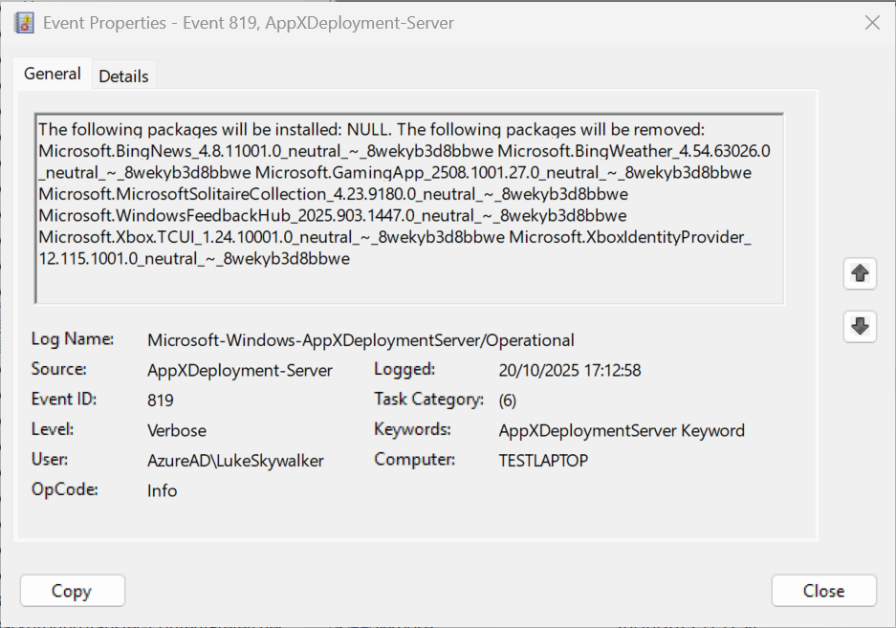This screenshot has height=628, width=896.
Task: Click the AppXDeploymentServer Keyword value
Action: click(x=621, y=430)
